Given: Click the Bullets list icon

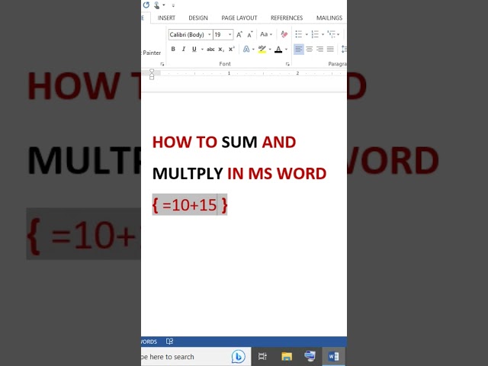Looking at the screenshot, I should click(299, 34).
